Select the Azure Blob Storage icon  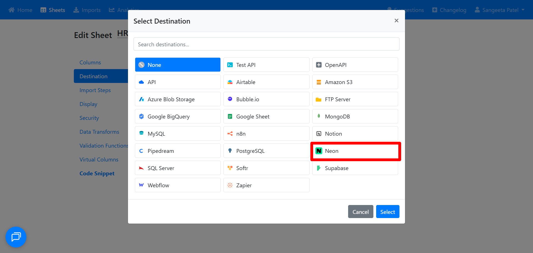point(141,99)
